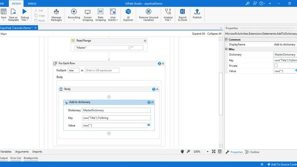
Task: Click Remove Unused Variables
Action: pyautogui.click(x=148, y=15)
